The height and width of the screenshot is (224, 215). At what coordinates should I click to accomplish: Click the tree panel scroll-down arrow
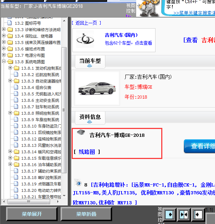tap(64, 195)
